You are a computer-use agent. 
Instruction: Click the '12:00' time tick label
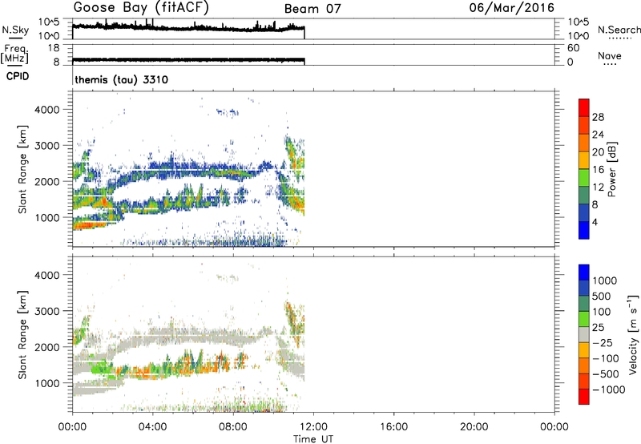(313, 427)
